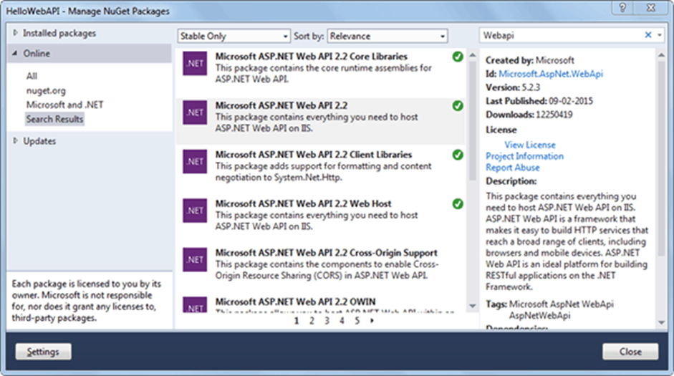Expand the Updates section
The image size is (674, 376).
pos(16,141)
